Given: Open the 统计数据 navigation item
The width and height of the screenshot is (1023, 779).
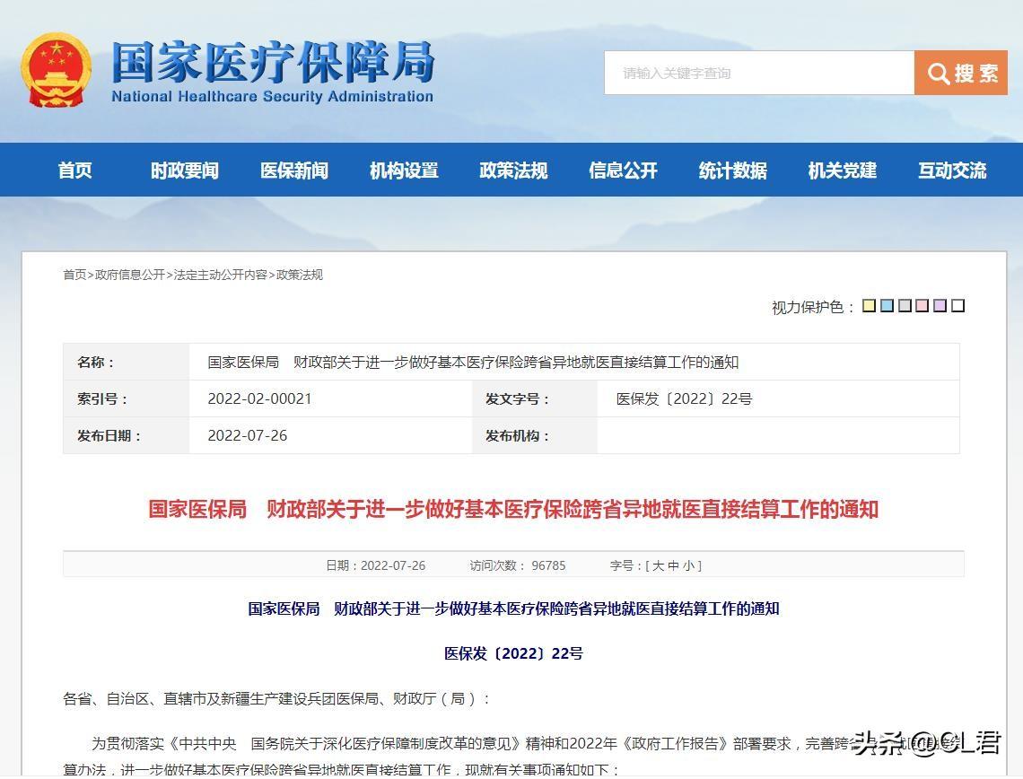Looking at the screenshot, I should tap(732, 171).
